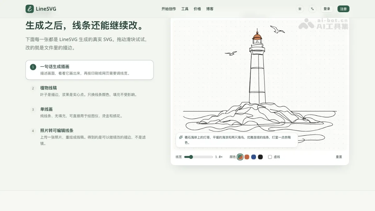Click the LineSVG brand name text
This screenshot has height=211, width=375.
46,9
